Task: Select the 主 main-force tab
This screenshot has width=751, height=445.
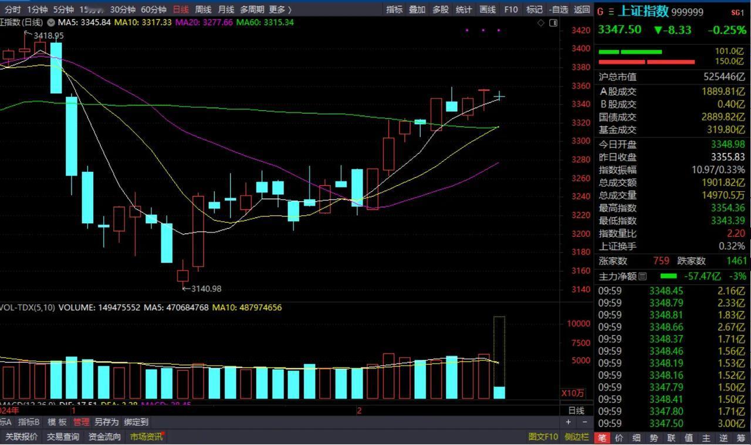Action: (706, 438)
